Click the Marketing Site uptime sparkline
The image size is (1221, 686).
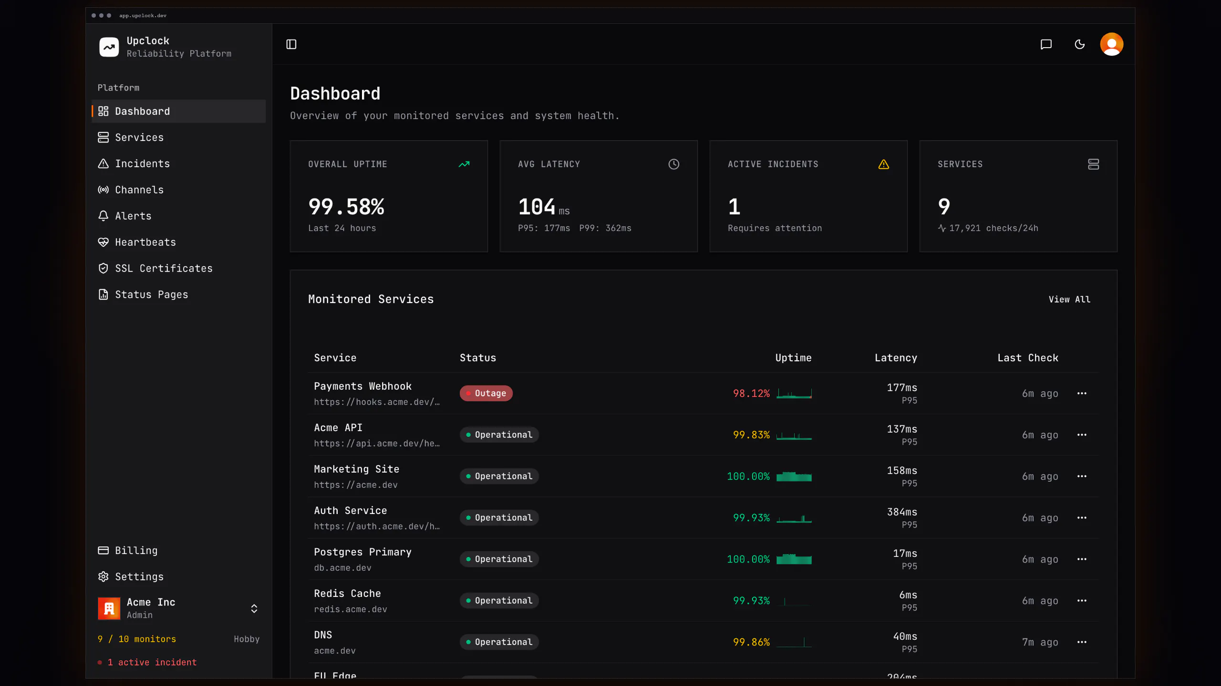pyautogui.click(x=794, y=476)
